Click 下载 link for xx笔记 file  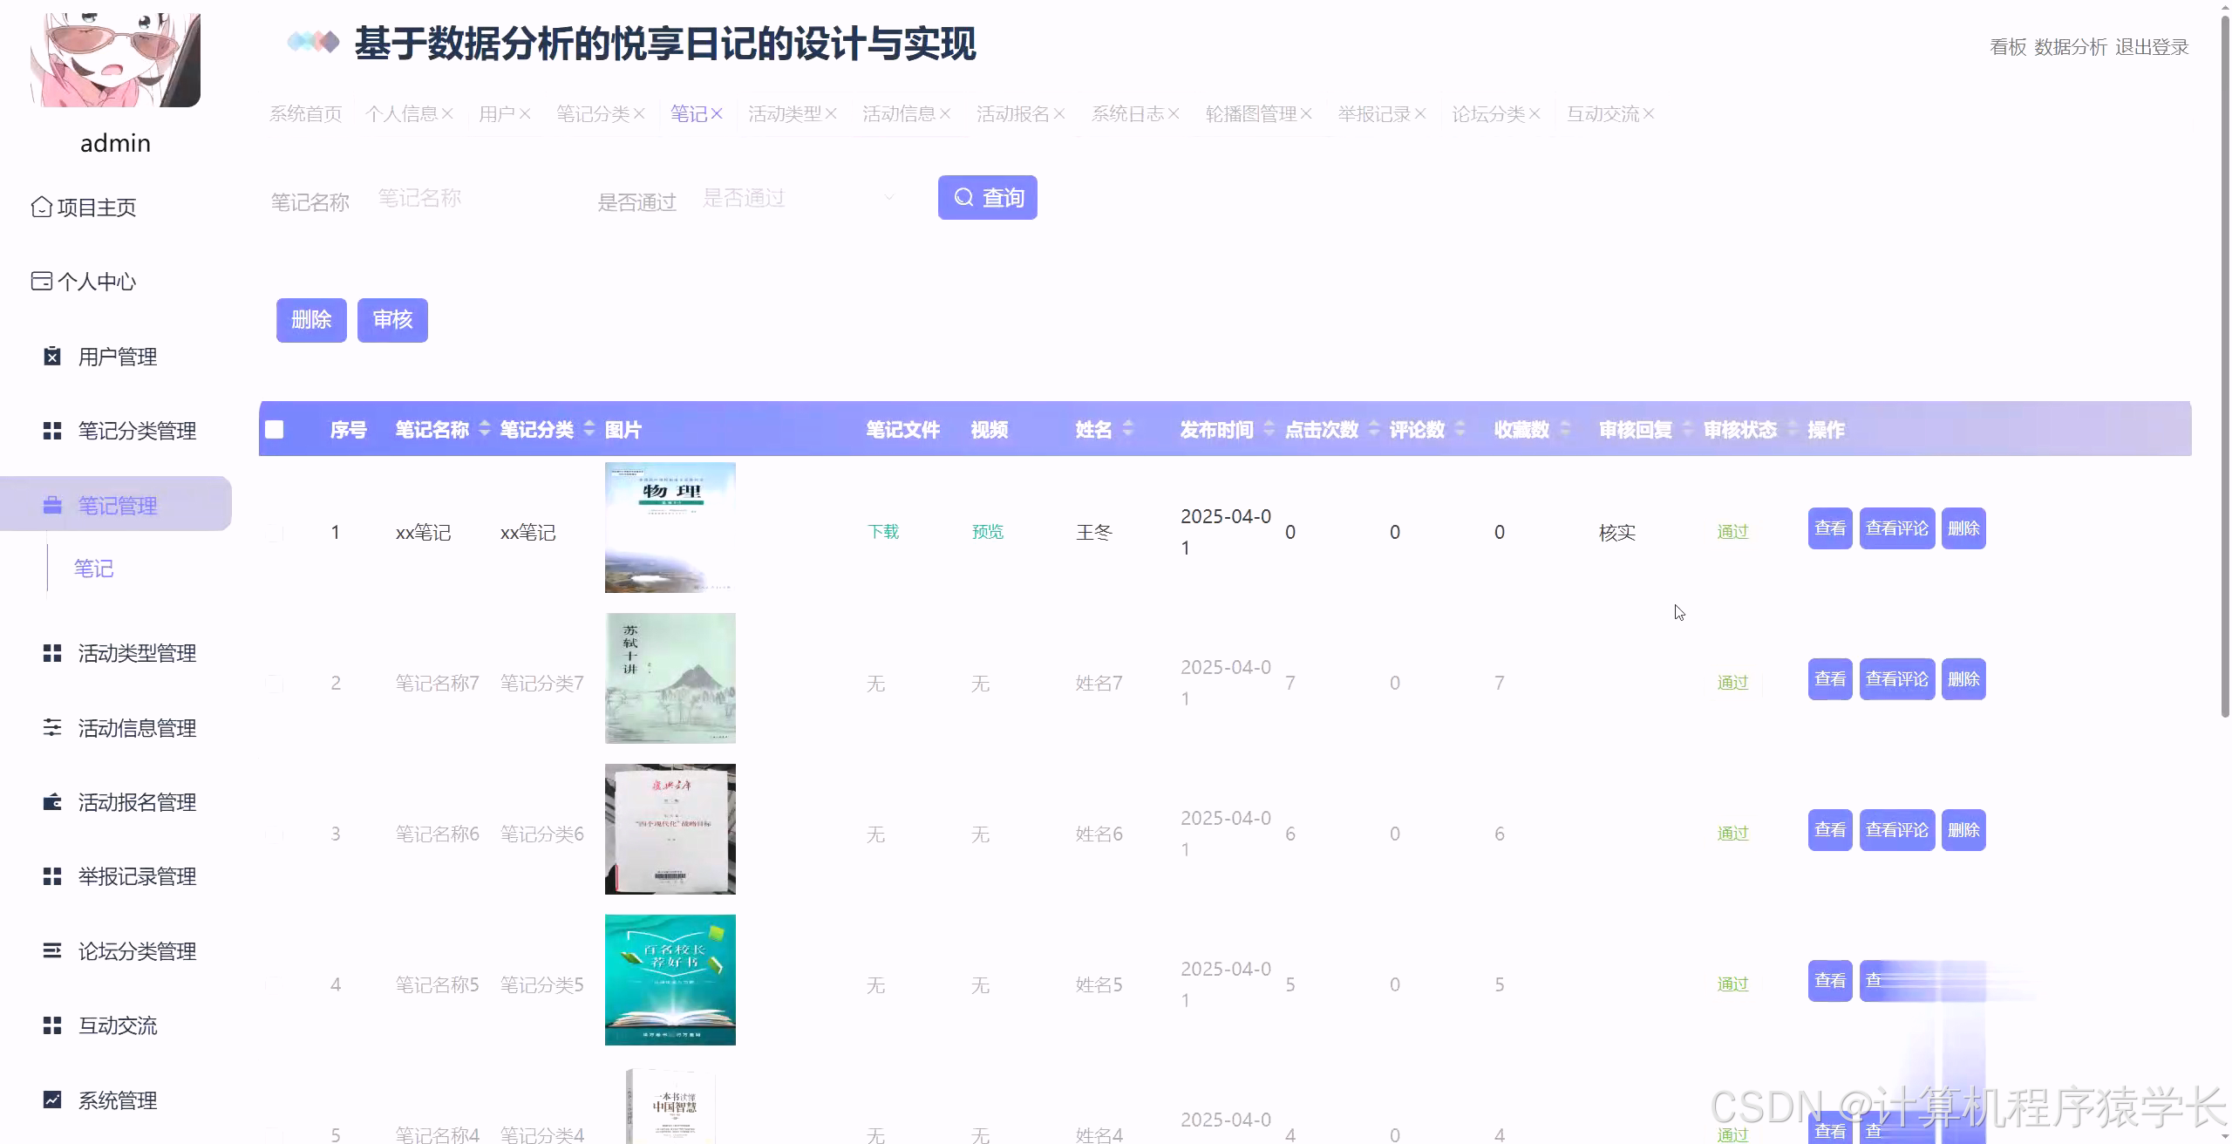[x=883, y=531]
